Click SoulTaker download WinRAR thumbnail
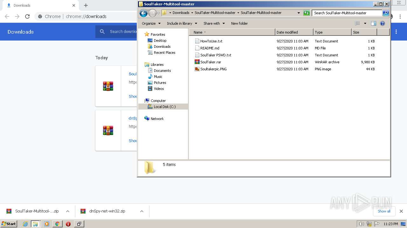 108,86
